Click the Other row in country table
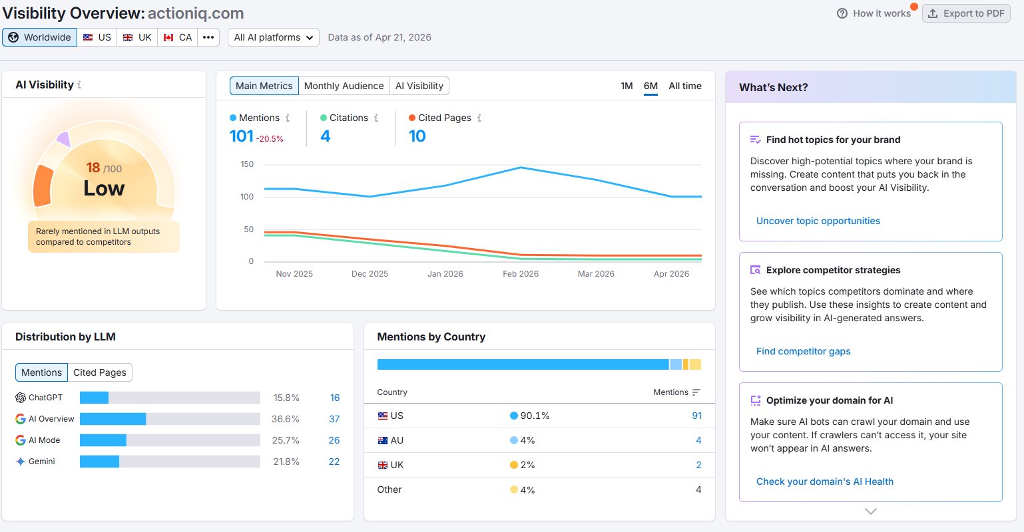 [x=539, y=489]
